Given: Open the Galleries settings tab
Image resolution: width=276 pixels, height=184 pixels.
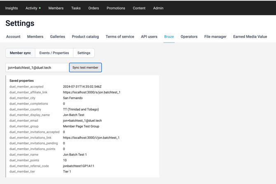Looking at the screenshot, I should coord(58,37).
